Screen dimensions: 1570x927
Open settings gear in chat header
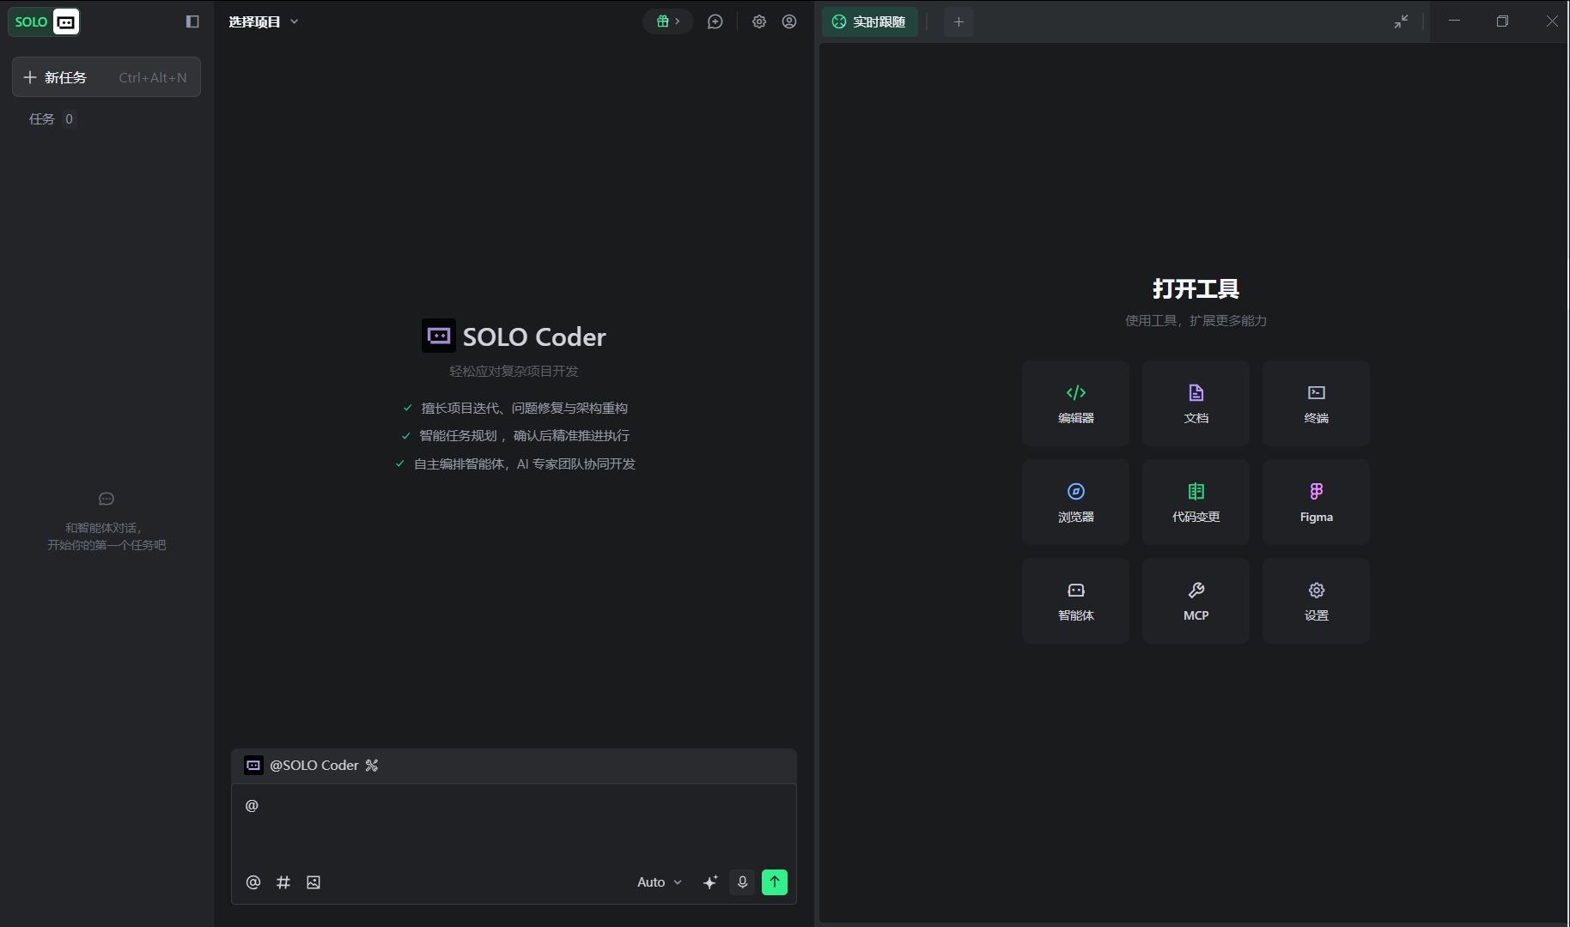759,21
